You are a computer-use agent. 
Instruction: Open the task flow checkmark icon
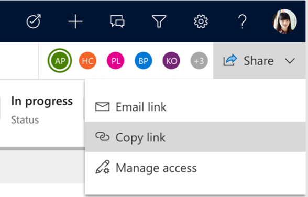34,21
